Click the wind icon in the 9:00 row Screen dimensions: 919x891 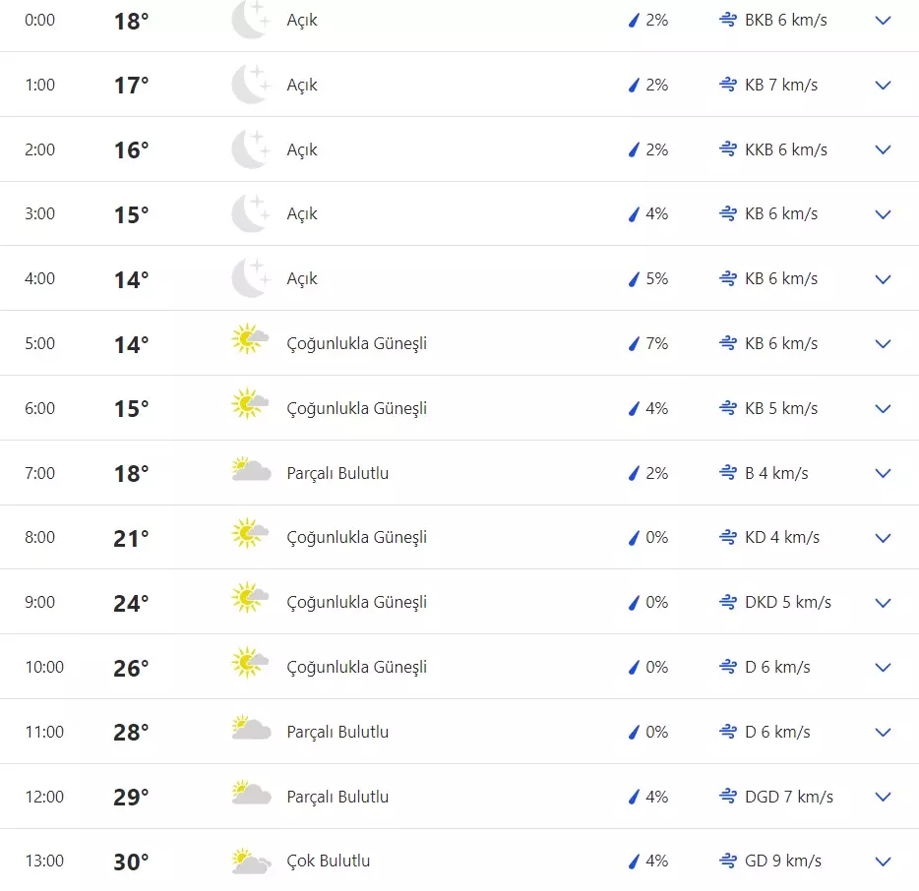click(x=728, y=602)
